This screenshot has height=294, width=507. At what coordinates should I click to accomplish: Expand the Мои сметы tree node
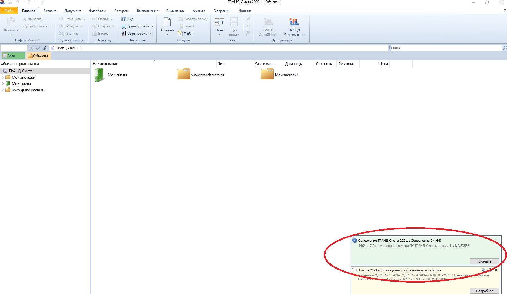point(3,84)
